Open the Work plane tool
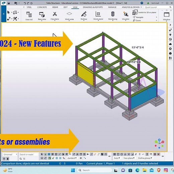This screenshot has width=174, height=174. click(x=98, y=16)
